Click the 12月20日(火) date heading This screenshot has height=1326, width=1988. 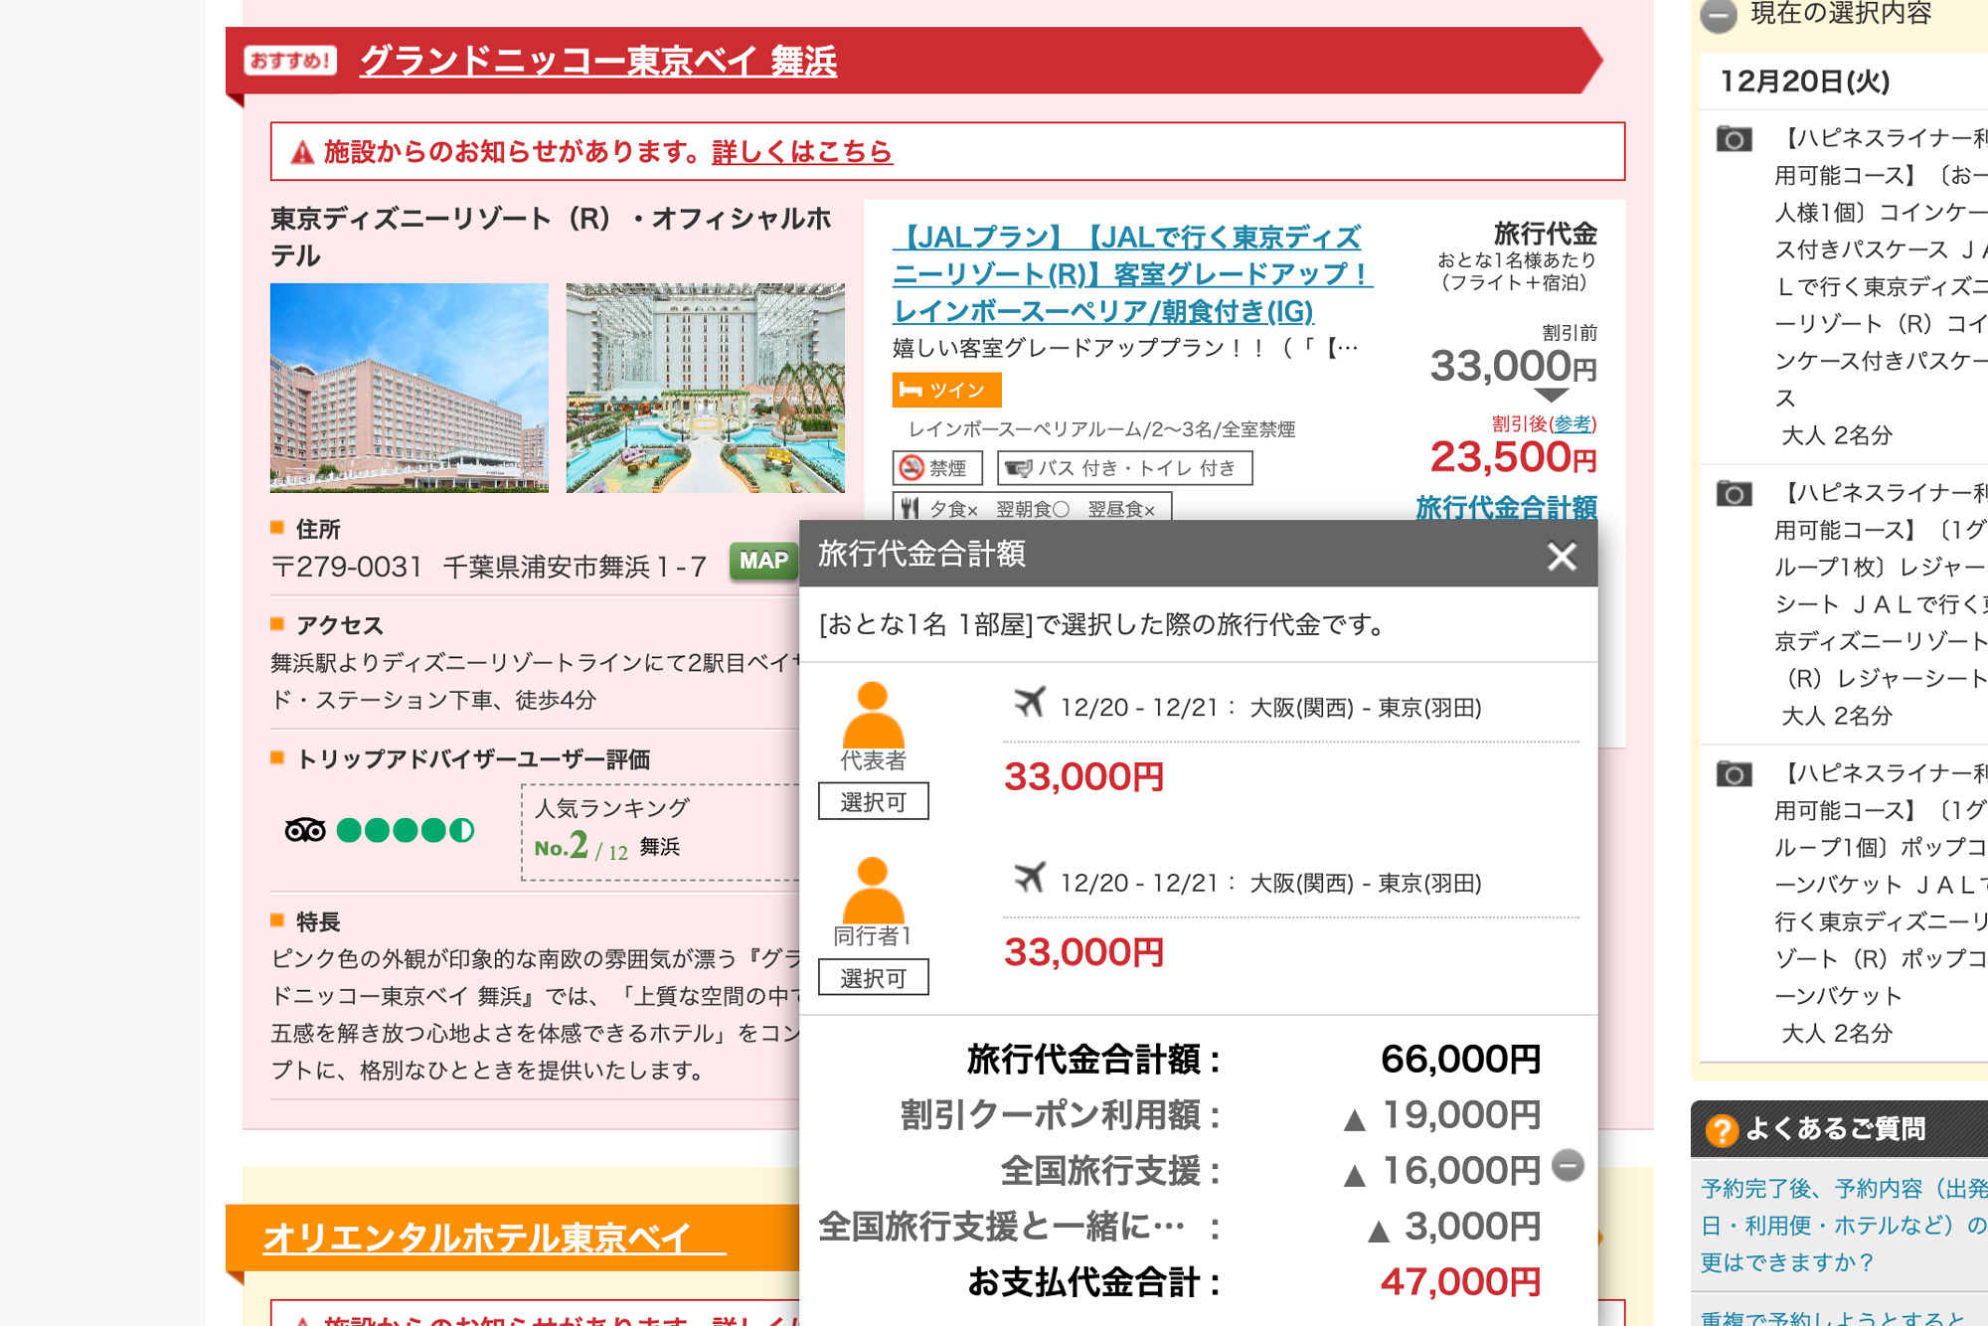(1804, 82)
